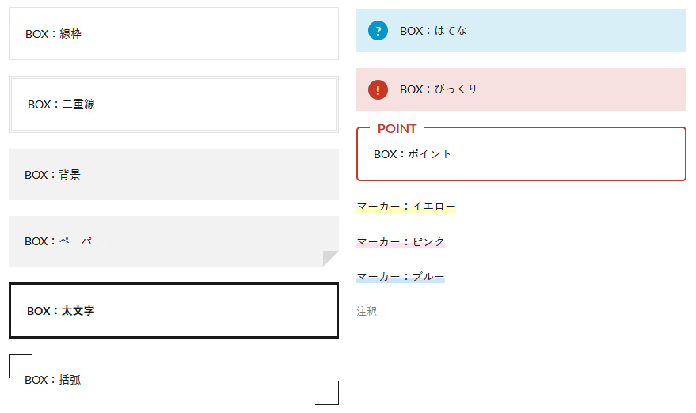Click the yellow marker イエロー text
The image size is (696, 413).
tap(405, 206)
